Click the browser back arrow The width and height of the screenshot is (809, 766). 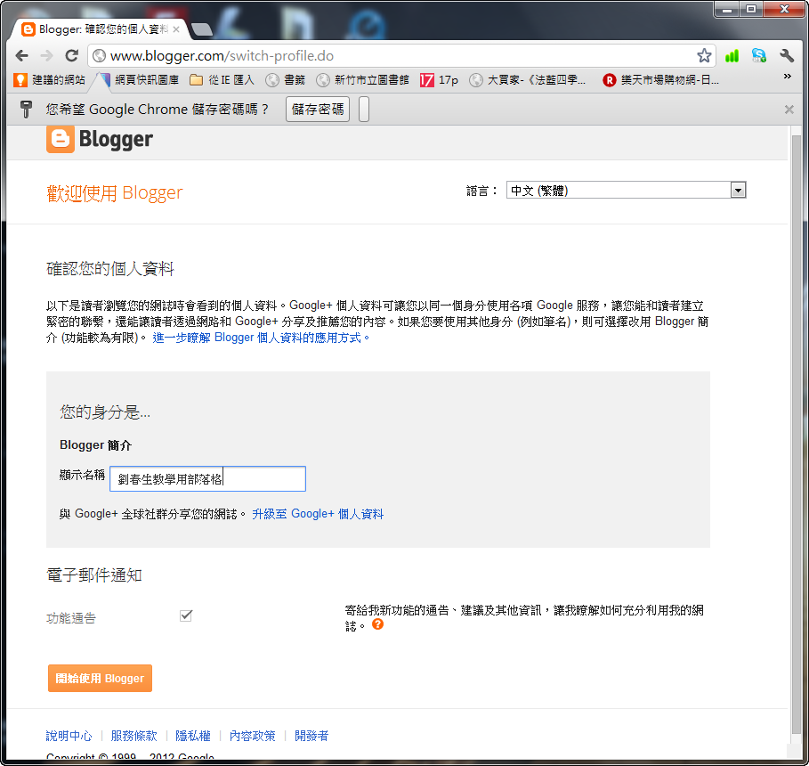(x=21, y=56)
